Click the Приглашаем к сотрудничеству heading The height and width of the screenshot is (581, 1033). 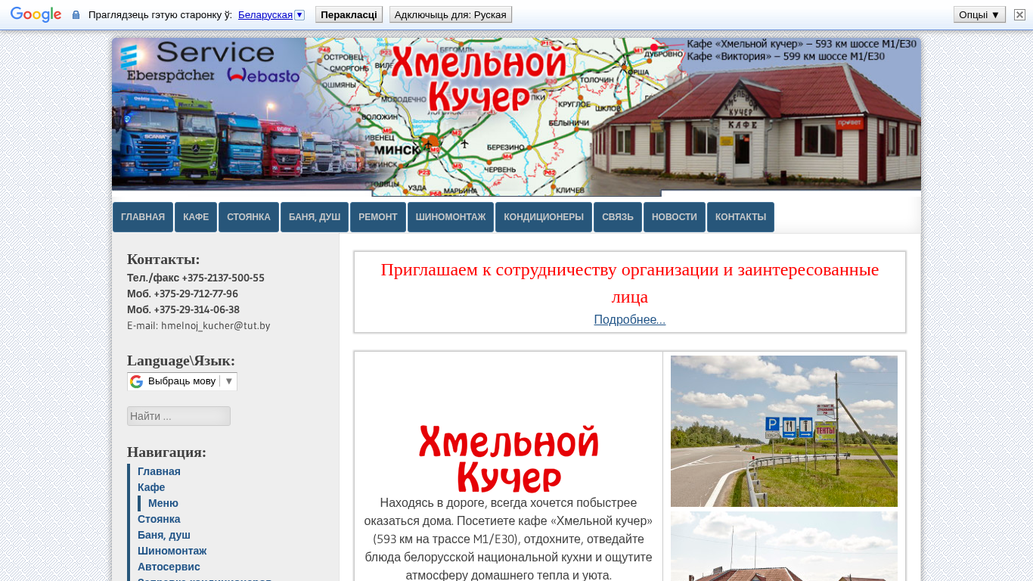coord(630,283)
